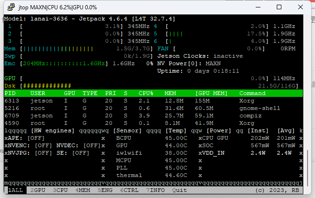Click the PID column header
The image size is (315, 198).
pos(10,93)
